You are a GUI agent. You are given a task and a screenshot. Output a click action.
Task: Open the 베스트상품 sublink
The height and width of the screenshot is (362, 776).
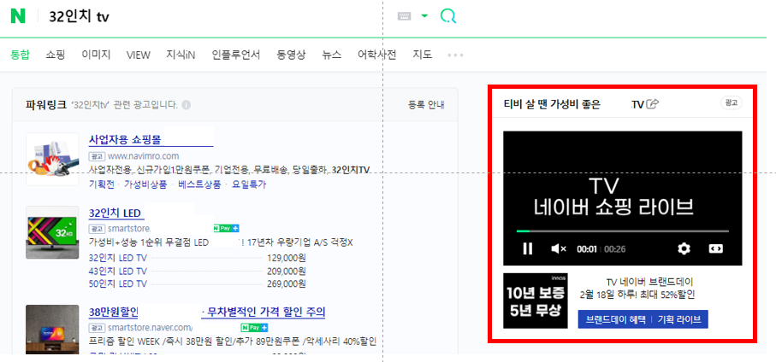[x=200, y=184]
